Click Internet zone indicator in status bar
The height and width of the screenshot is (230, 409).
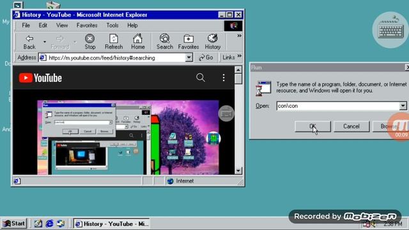[180, 181]
